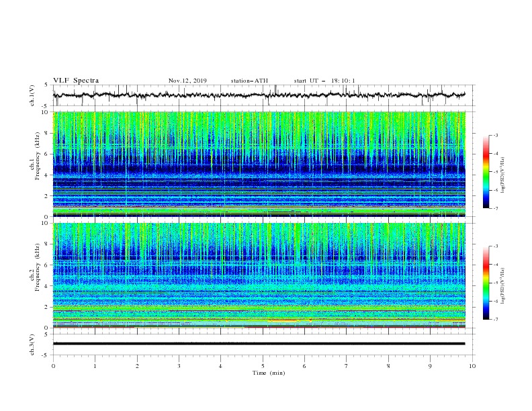Click the "8" tick on Time axis
The width and height of the screenshot is (532, 411).
[388, 366]
